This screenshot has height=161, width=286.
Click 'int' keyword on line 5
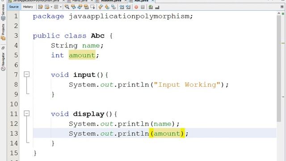(x=58, y=55)
